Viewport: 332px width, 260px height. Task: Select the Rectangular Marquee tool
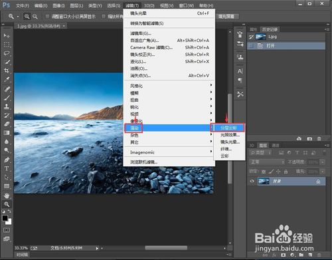point(7,45)
